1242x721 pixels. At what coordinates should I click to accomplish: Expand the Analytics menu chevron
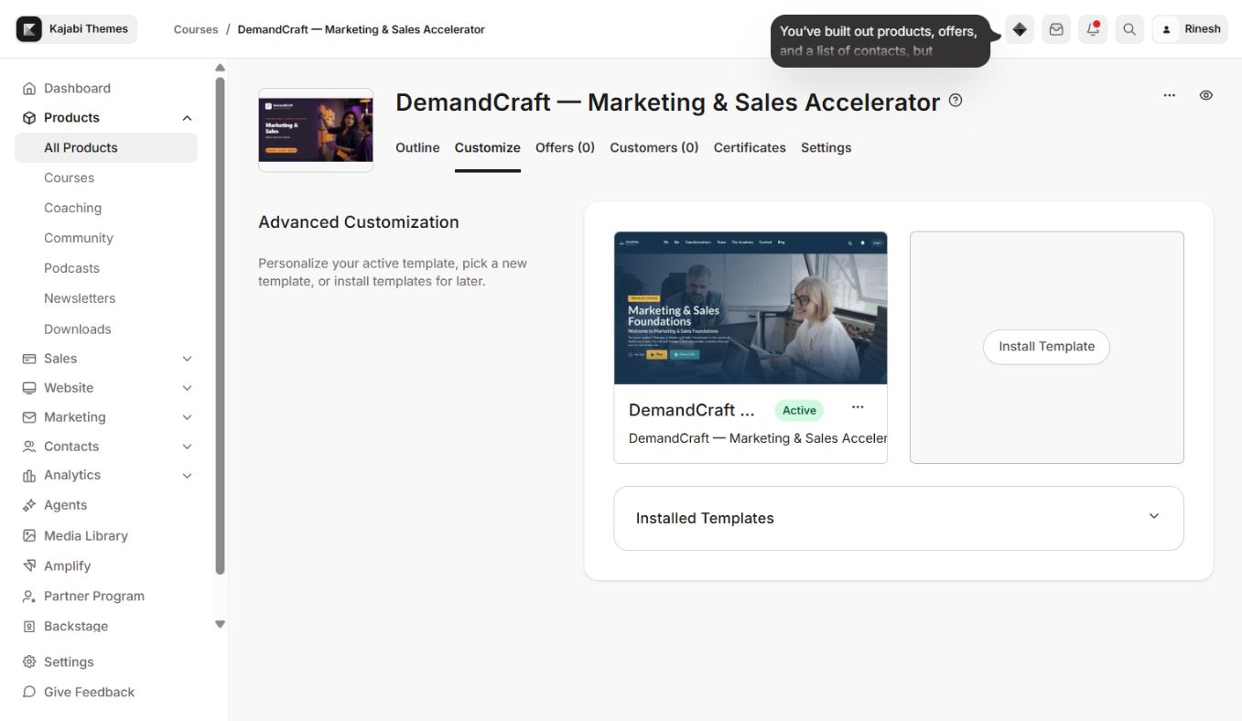[x=187, y=476]
